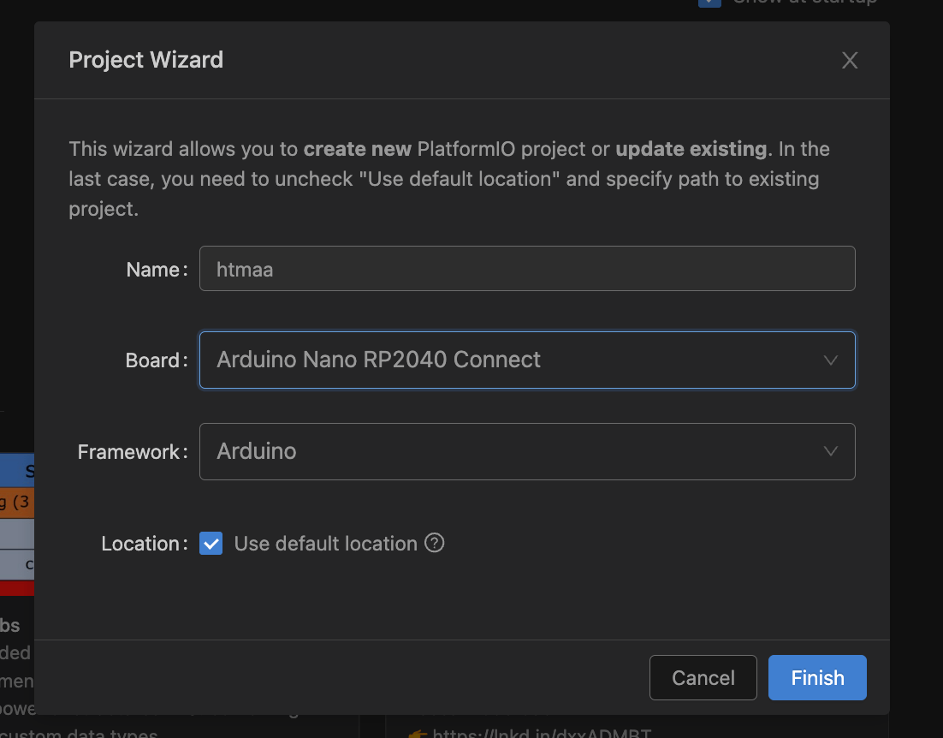Click the chevron arrow in the Board field
This screenshot has height=738, width=943.
pyautogui.click(x=829, y=360)
